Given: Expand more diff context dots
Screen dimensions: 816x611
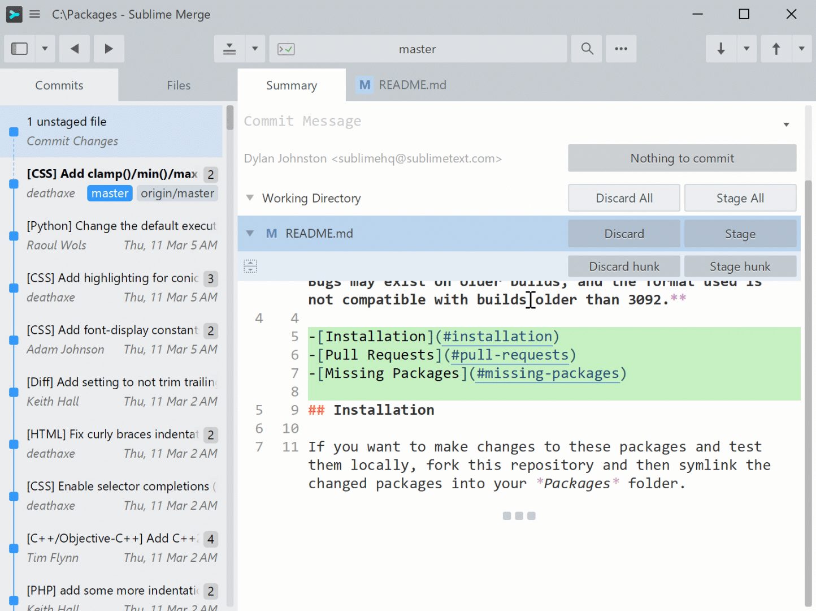Looking at the screenshot, I should point(519,516).
